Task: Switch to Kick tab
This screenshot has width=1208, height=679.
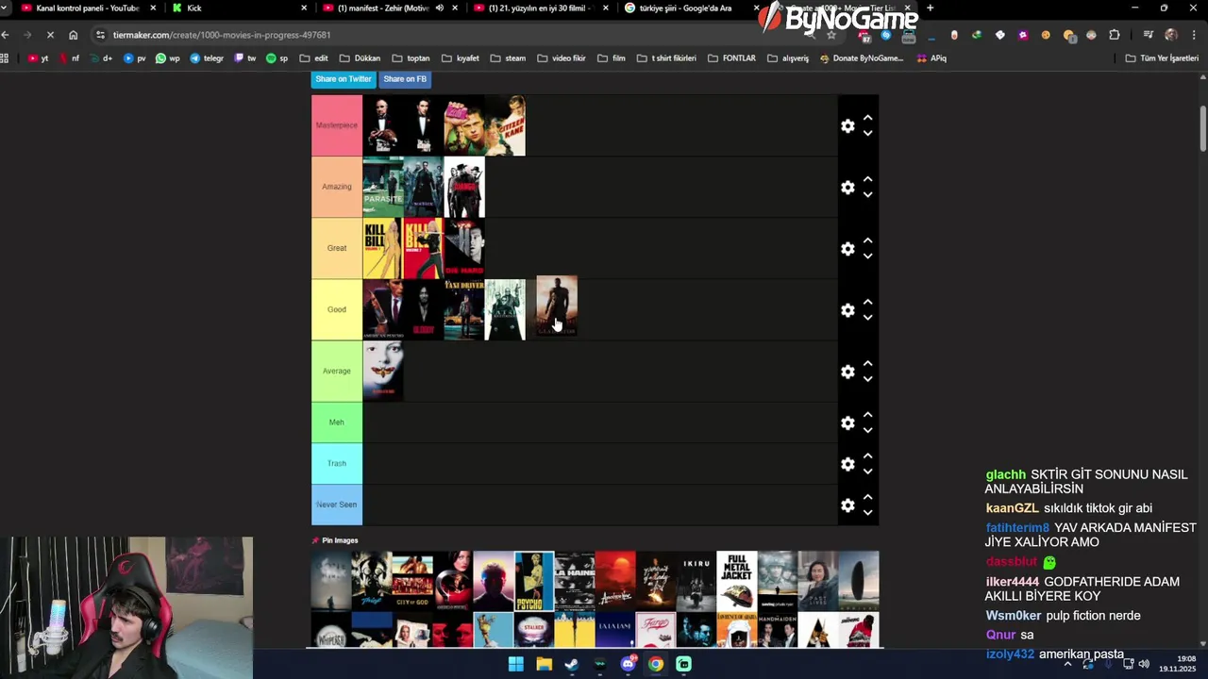Action: pyautogui.click(x=238, y=8)
